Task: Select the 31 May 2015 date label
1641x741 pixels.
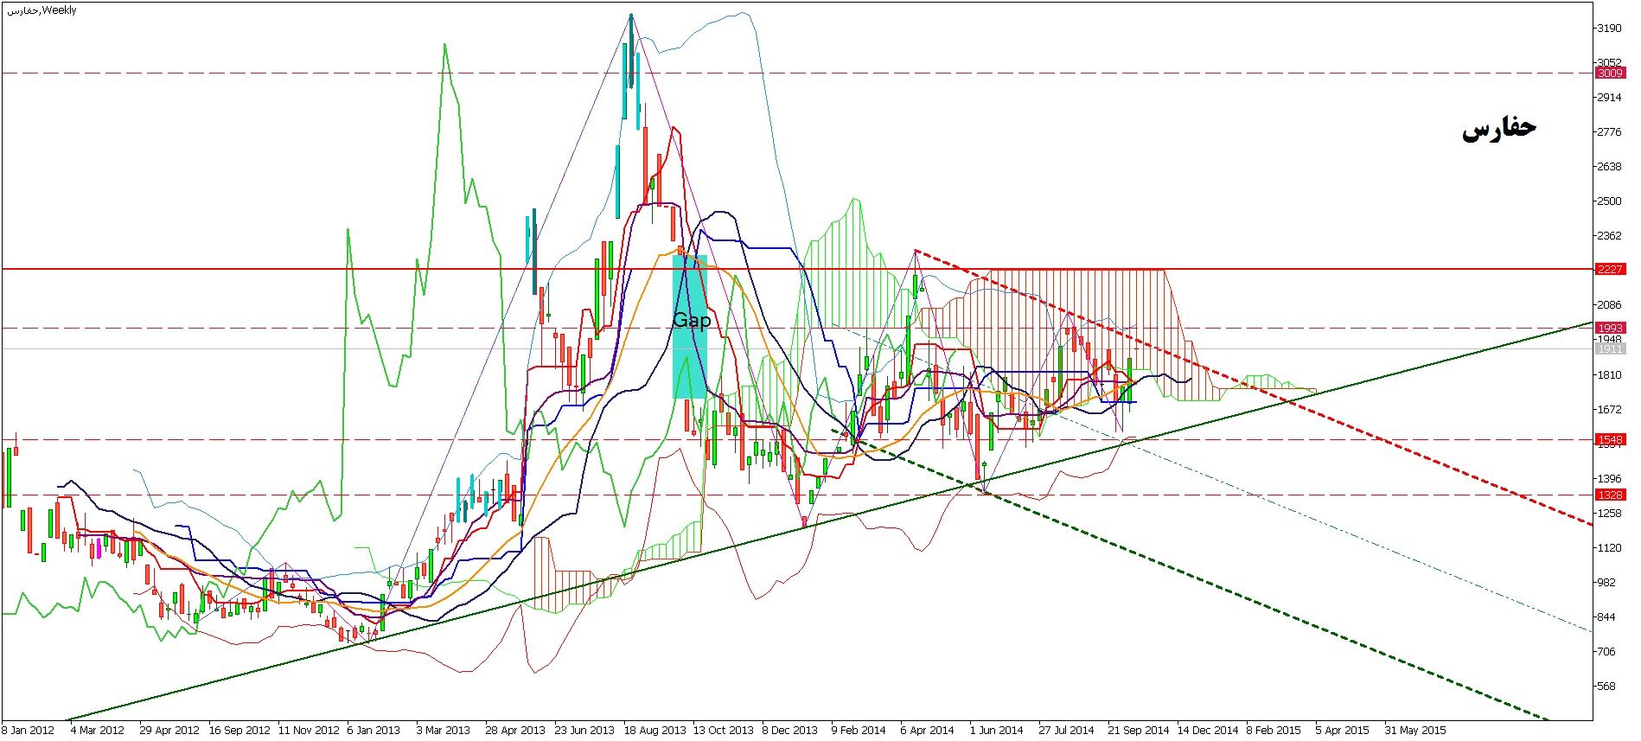Action: click(1415, 730)
